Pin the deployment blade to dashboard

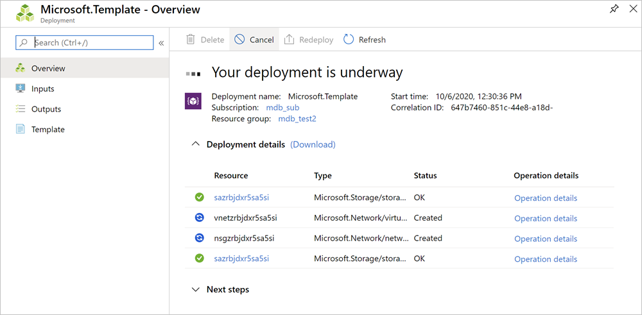[614, 9]
